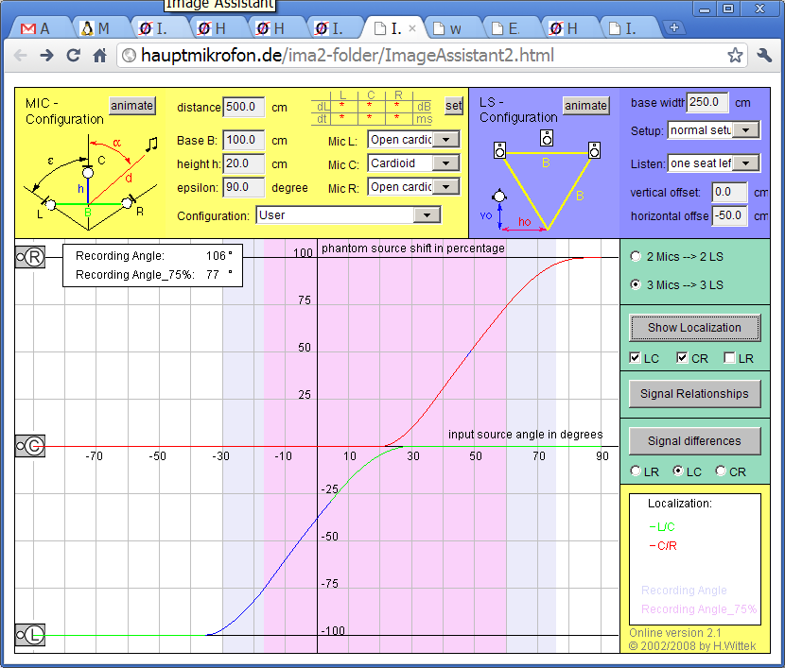Go back to the previous page
The height and width of the screenshot is (668, 785).
(20, 55)
